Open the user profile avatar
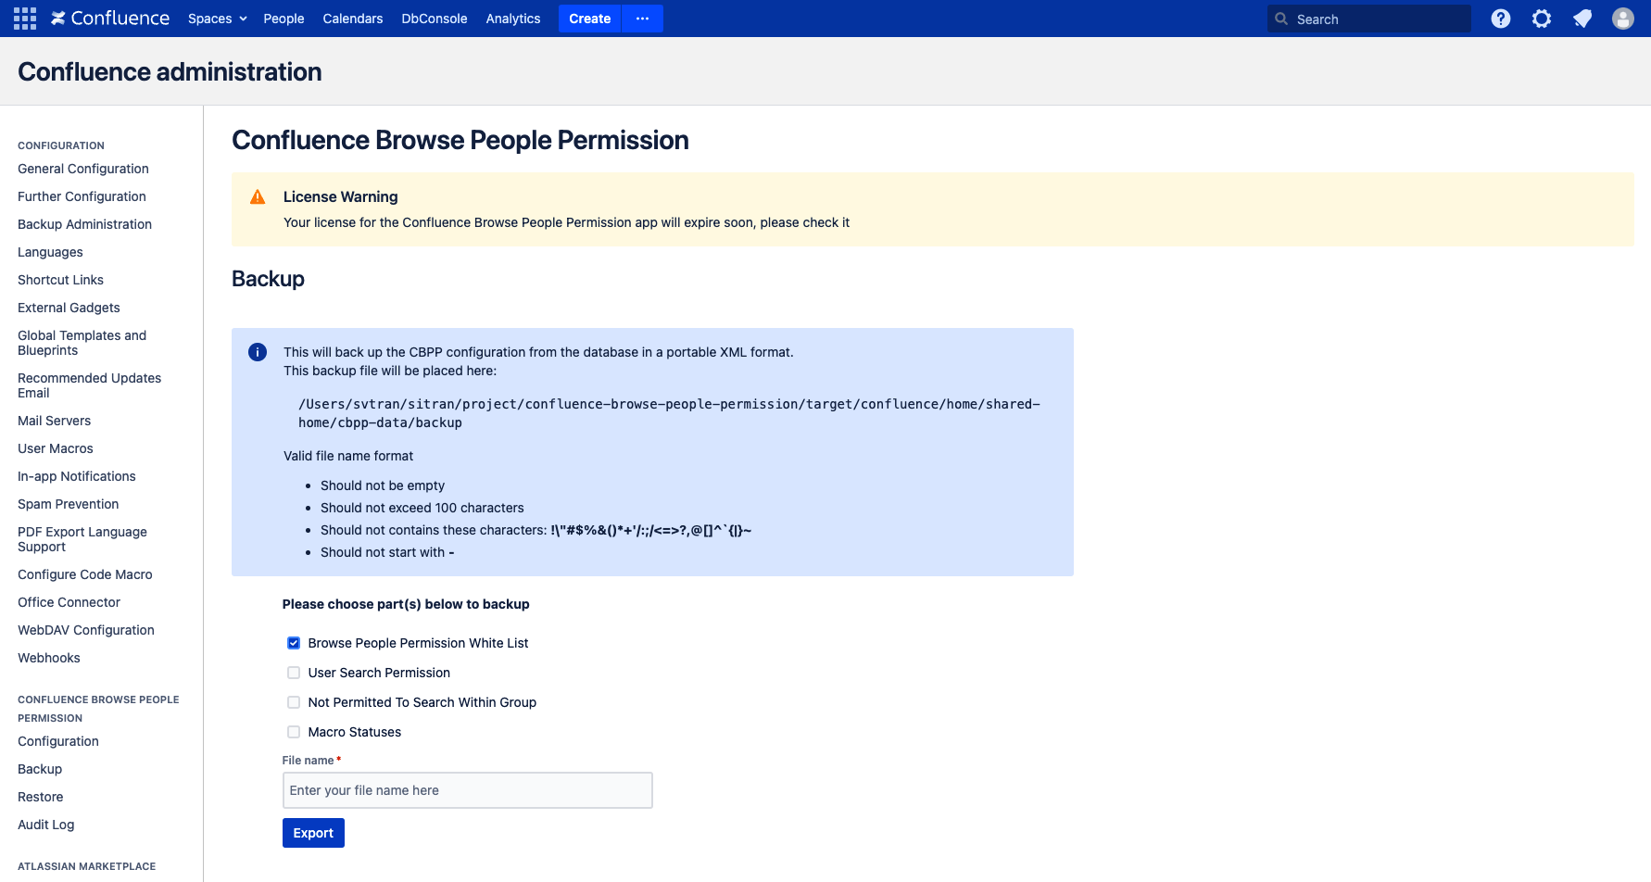The width and height of the screenshot is (1651, 882). pos(1622,19)
